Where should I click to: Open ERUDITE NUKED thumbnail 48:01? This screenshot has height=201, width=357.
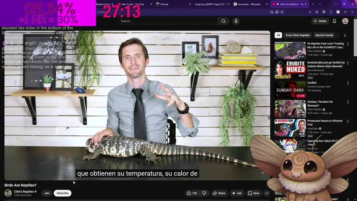point(290,70)
